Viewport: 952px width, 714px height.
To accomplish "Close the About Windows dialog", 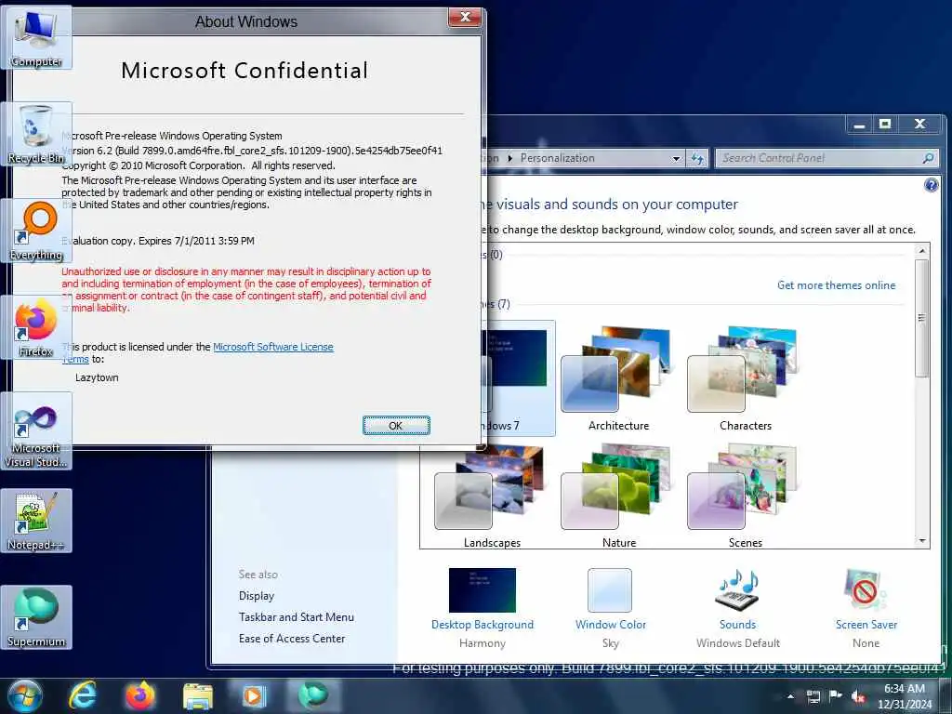I will [x=465, y=17].
